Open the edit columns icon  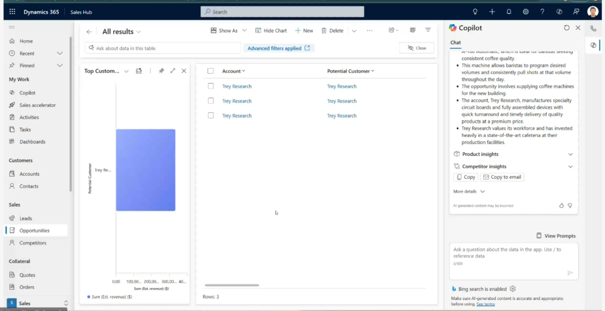[x=412, y=30]
